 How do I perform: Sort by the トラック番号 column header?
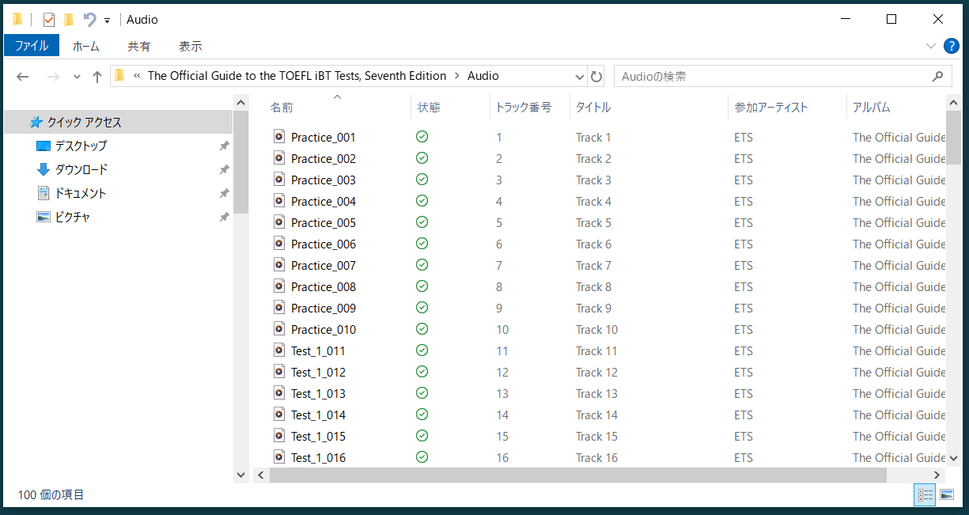[523, 107]
